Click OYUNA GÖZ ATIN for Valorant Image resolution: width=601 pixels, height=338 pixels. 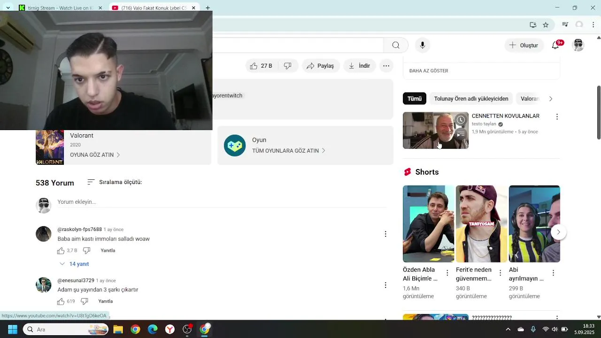[x=95, y=155]
